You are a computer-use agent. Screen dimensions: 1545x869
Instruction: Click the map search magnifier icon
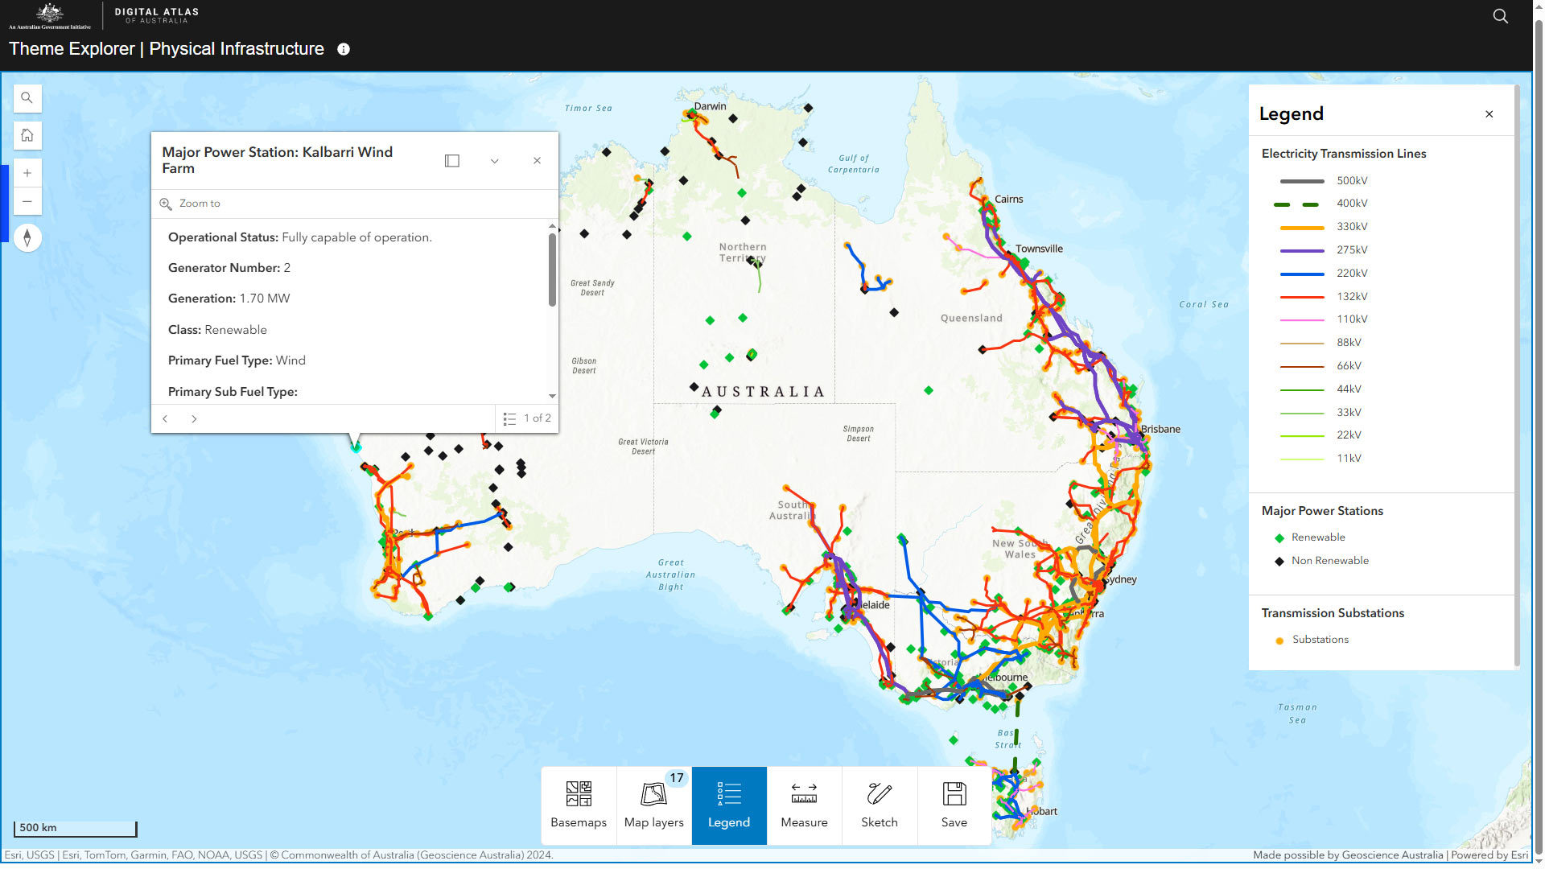click(27, 98)
